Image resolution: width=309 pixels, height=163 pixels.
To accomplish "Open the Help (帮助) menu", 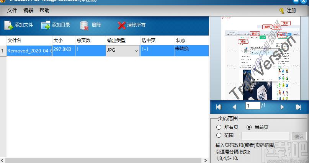I will coord(44,11).
